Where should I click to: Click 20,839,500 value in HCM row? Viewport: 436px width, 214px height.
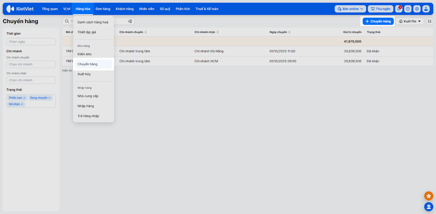353,61
